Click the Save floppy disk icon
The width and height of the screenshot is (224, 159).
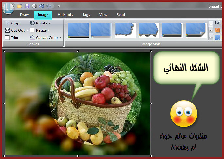[x=27, y=6]
